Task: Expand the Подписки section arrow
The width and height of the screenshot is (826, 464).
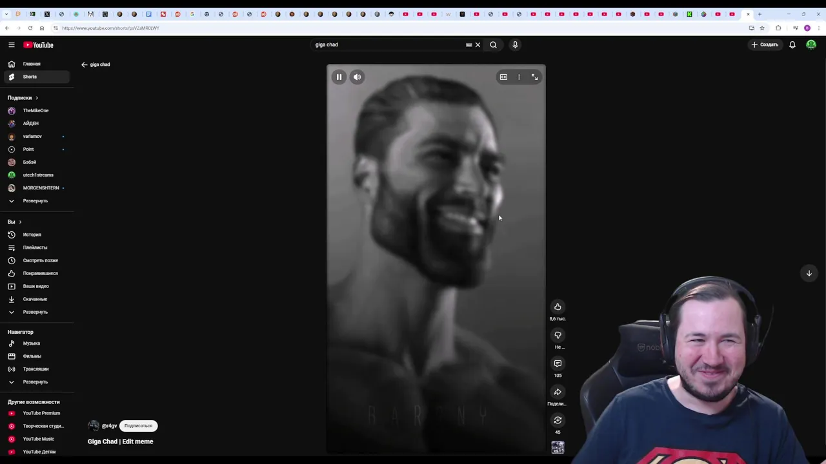Action: pyautogui.click(x=37, y=98)
